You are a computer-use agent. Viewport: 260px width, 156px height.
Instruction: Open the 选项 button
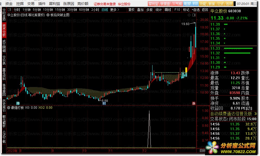tap(229, 4)
